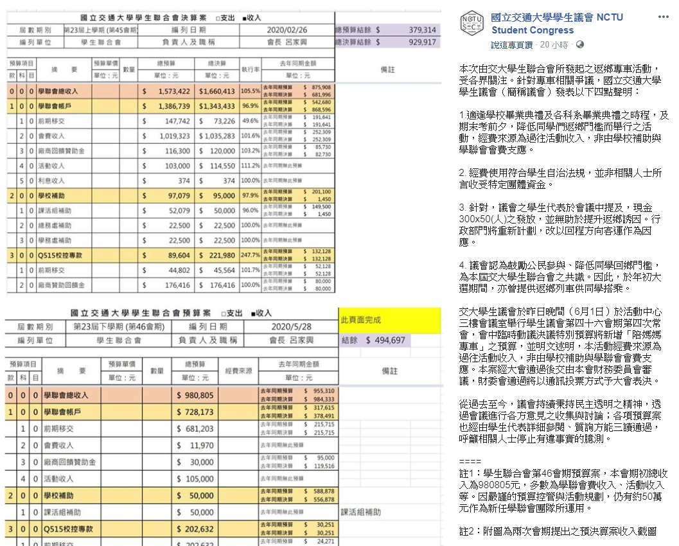The width and height of the screenshot is (679, 546).
Task: Click the 第23屆上學期 (第45會期) cell
Action: (101, 30)
